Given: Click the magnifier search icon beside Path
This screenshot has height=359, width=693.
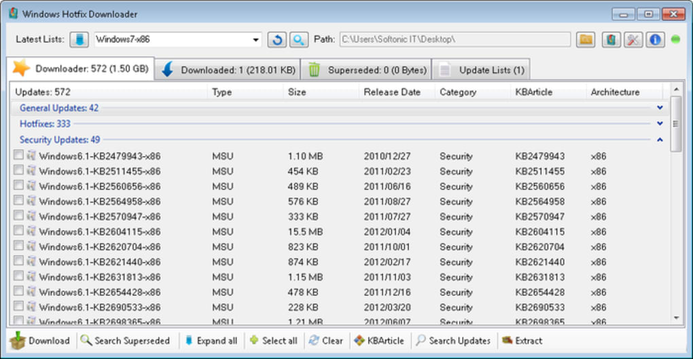Looking at the screenshot, I should 299,40.
